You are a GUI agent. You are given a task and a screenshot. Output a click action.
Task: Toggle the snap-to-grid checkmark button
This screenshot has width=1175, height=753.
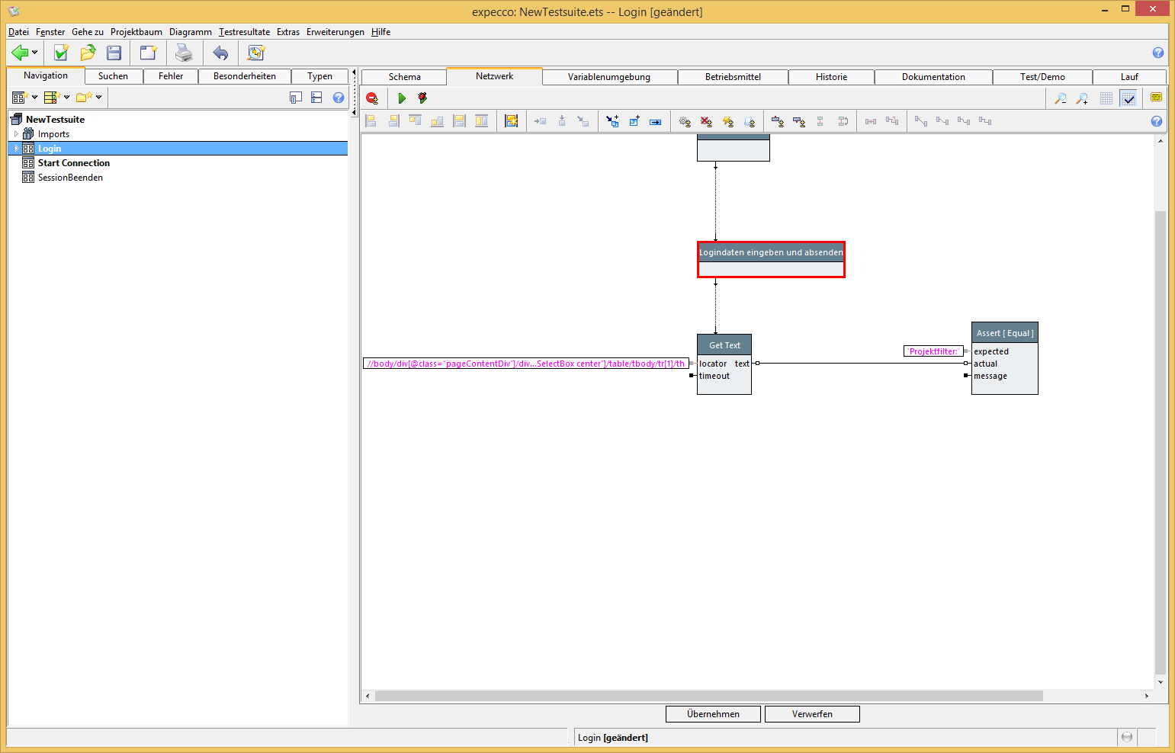coord(1128,98)
